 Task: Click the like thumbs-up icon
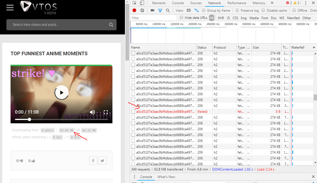[x=33, y=161]
